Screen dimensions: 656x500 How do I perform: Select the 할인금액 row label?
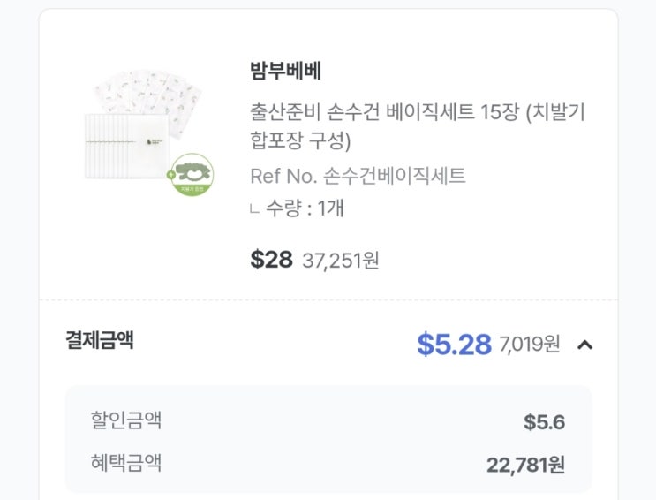[125, 420]
